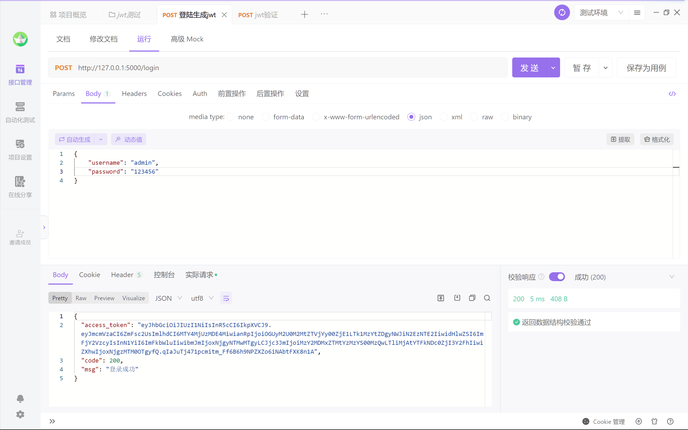688x430 pixels.
Task: Click the response search icon
Action: pos(487,298)
